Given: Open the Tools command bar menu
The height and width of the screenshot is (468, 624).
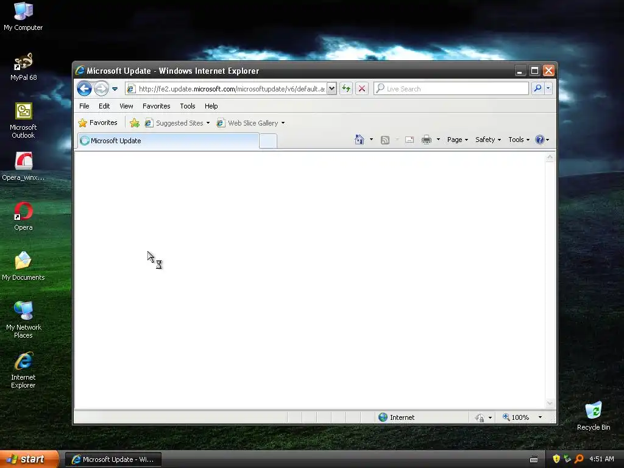Looking at the screenshot, I should click(x=519, y=140).
